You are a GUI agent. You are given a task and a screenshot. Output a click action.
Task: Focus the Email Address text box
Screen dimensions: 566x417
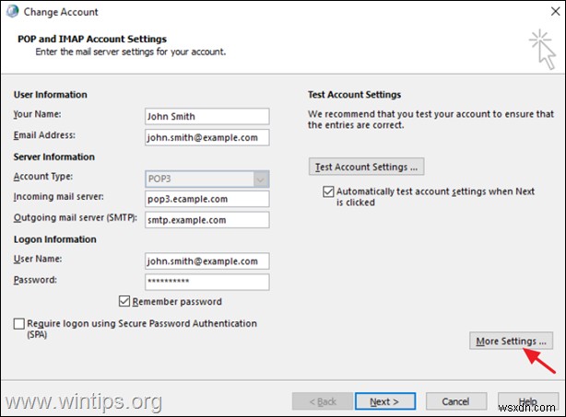(206, 138)
